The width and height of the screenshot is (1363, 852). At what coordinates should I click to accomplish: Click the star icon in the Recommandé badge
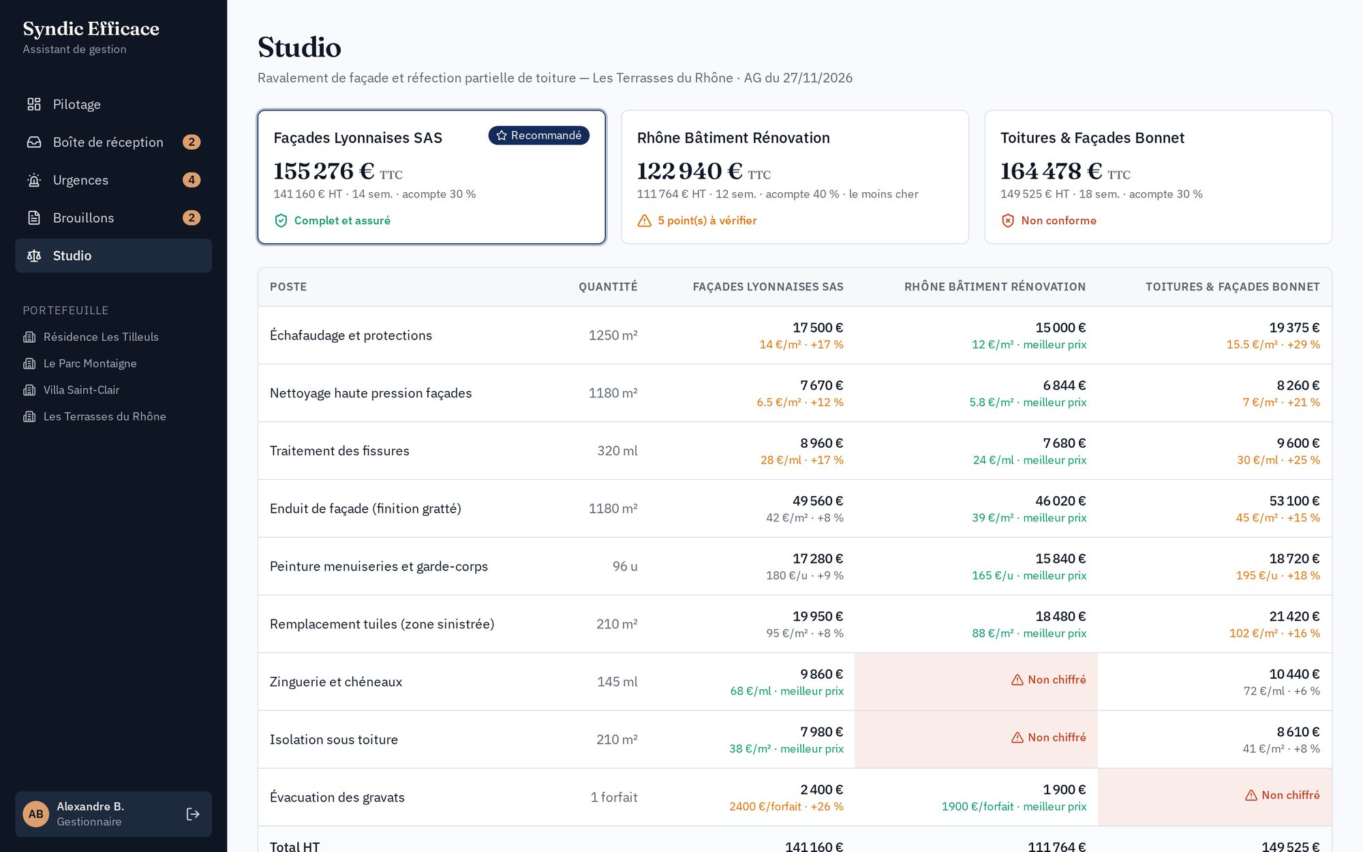click(502, 135)
